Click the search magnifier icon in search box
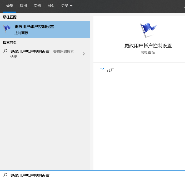Viewport: 185px width, 180px height. pos(5,175)
